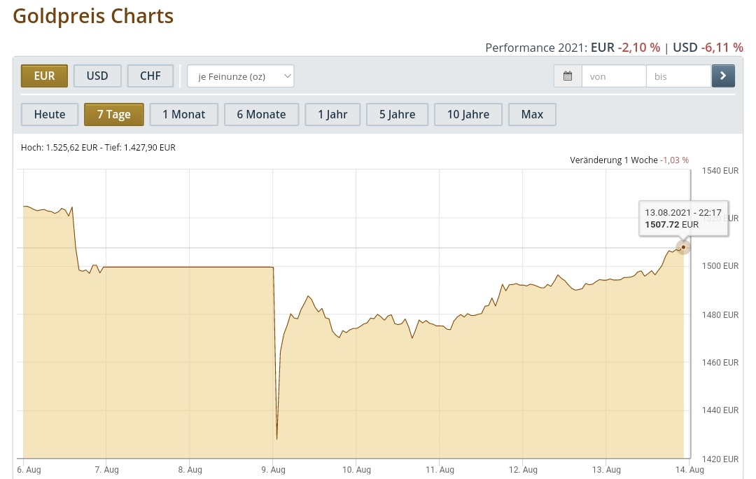This screenshot has width=756, height=479.
Task: Click the chart tooltip showing 1507.72 EUR
Action: pos(684,218)
